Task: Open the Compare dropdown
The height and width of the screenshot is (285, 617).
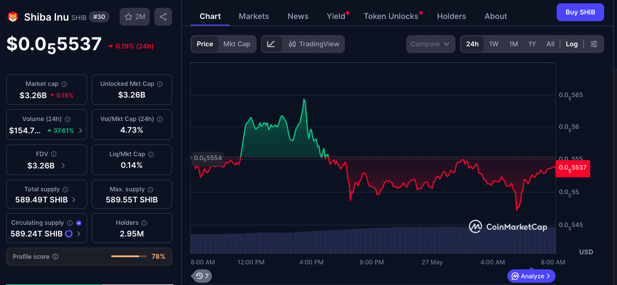Action: tap(430, 44)
